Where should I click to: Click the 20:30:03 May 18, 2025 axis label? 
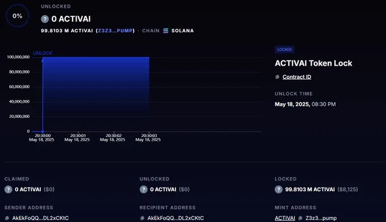(148, 138)
